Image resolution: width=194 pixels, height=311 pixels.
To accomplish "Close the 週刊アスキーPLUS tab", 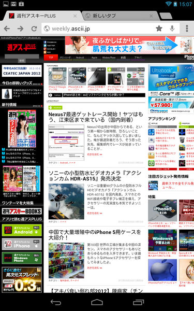I will pos(75,16).
